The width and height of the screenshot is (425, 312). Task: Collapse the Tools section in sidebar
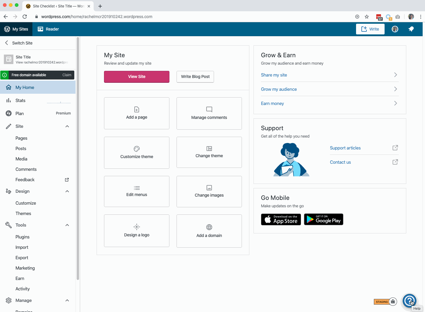[x=67, y=225]
